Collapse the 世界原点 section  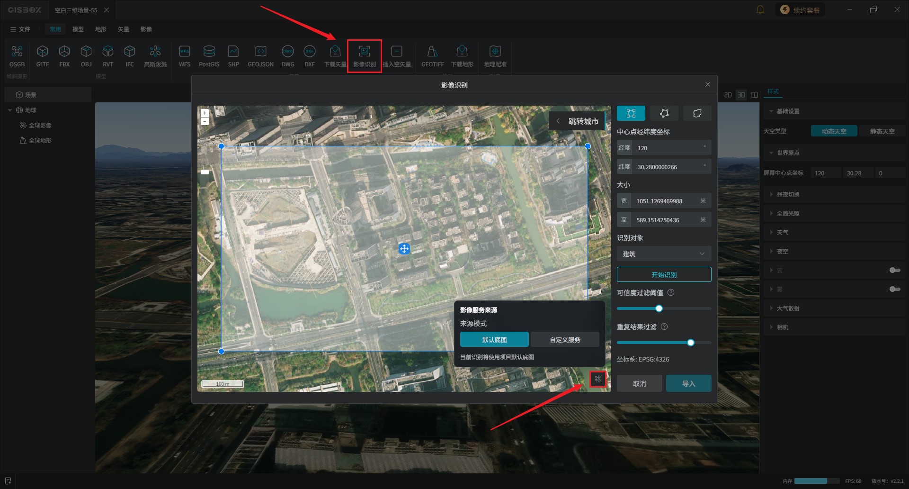click(771, 153)
